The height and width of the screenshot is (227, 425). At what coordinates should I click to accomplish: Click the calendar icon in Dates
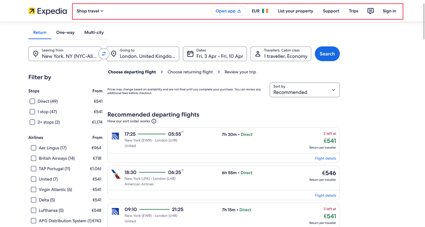pyautogui.click(x=190, y=54)
